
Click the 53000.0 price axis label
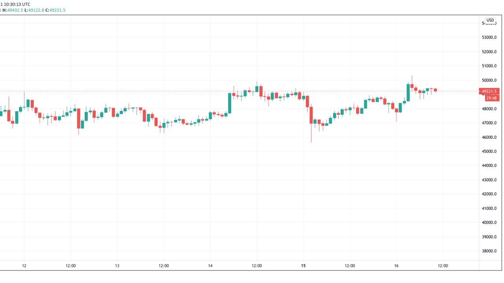click(489, 38)
